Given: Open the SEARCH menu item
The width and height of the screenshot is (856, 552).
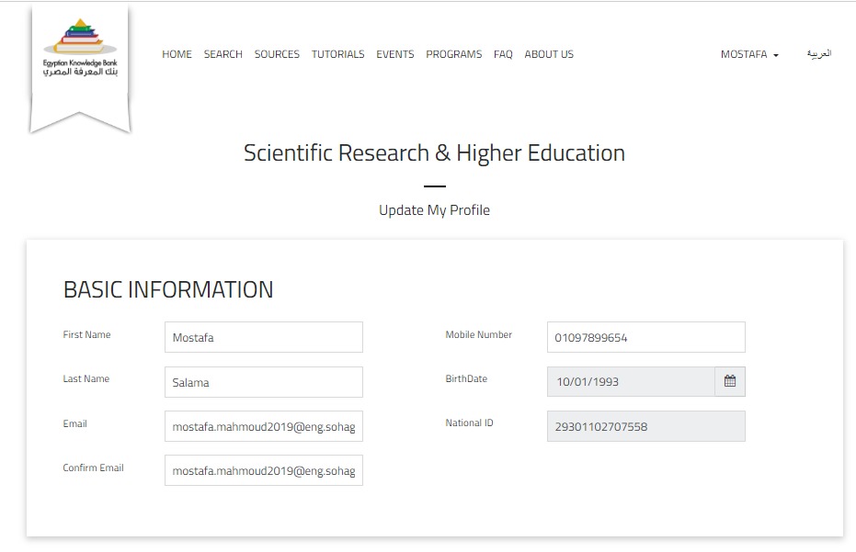Looking at the screenshot, I should (223, 55).
